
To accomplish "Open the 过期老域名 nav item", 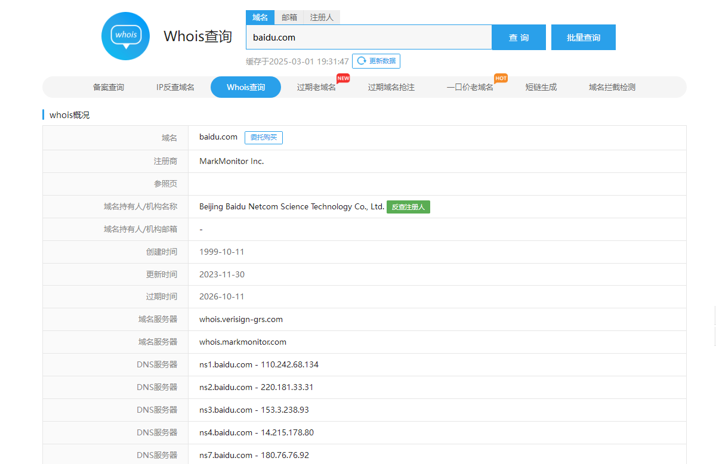I will tap(316, 87).
